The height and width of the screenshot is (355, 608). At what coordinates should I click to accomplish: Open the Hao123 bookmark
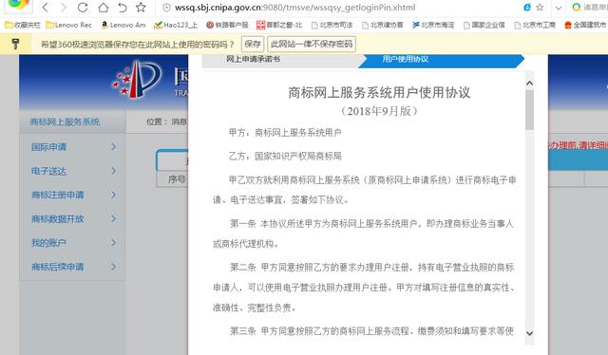point(176,25)
